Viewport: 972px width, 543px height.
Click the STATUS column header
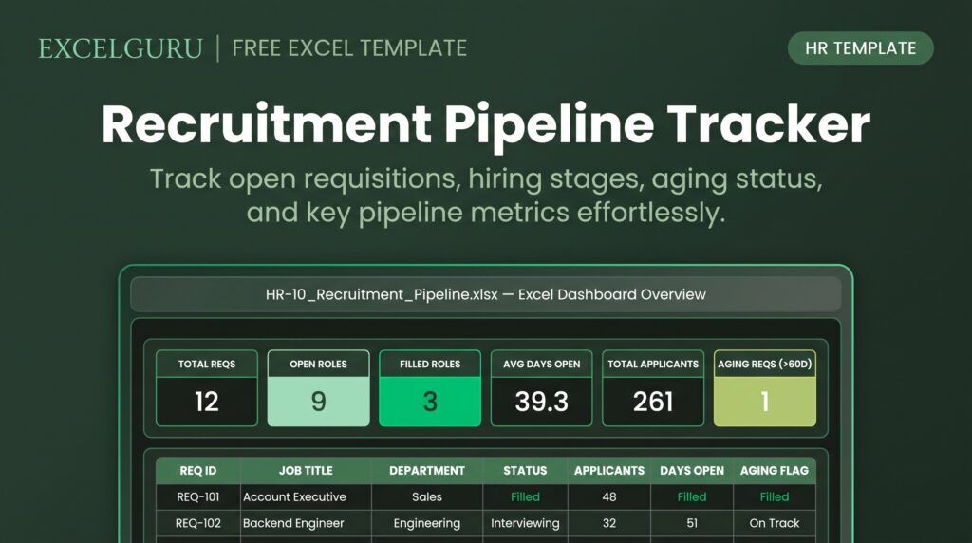pyautogui.click(x=525, y=471)
